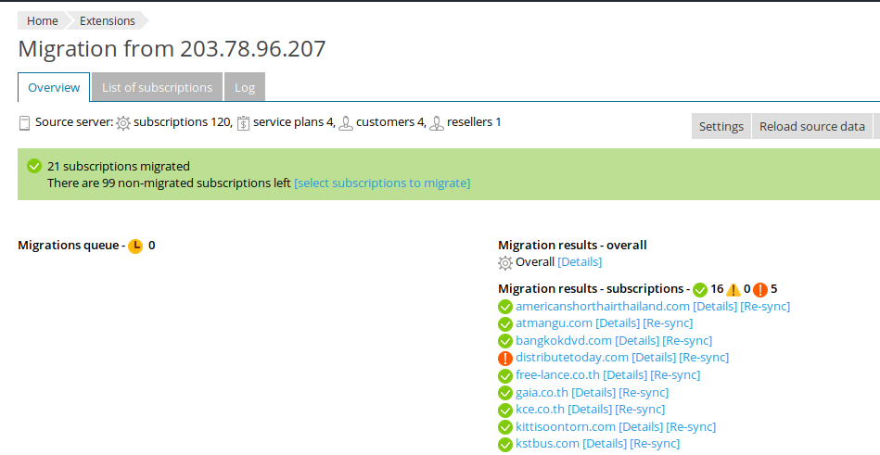Switch to the List of subscriptions tab
The image size is (880, 455).
click(x=157, y=87)
